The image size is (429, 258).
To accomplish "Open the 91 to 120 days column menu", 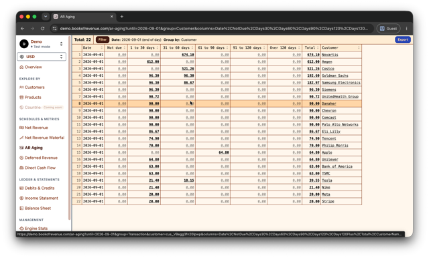I will pyautogui.click(x=264, y=47).
